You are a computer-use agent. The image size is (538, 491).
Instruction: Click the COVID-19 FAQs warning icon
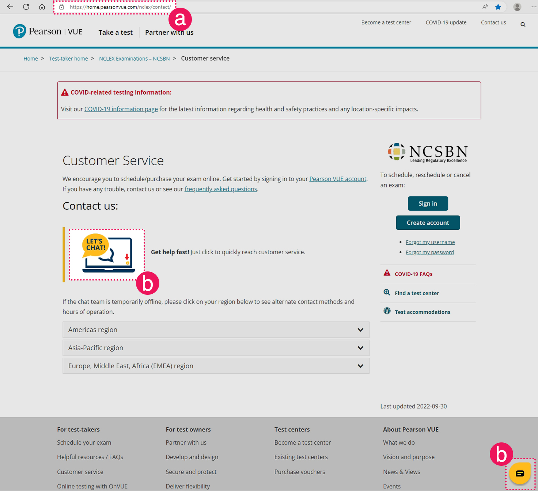387,273
